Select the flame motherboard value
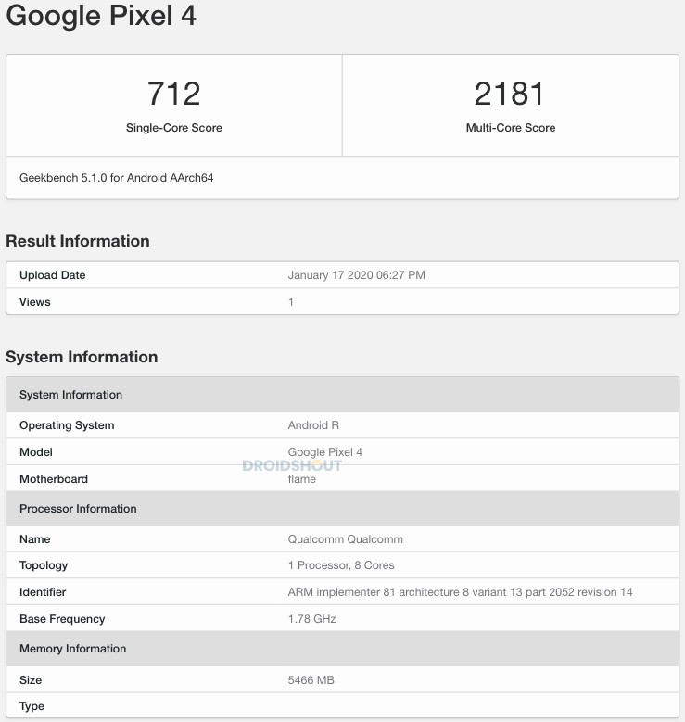The width and height of the screenshot is (685, 722). click(302, 479)
